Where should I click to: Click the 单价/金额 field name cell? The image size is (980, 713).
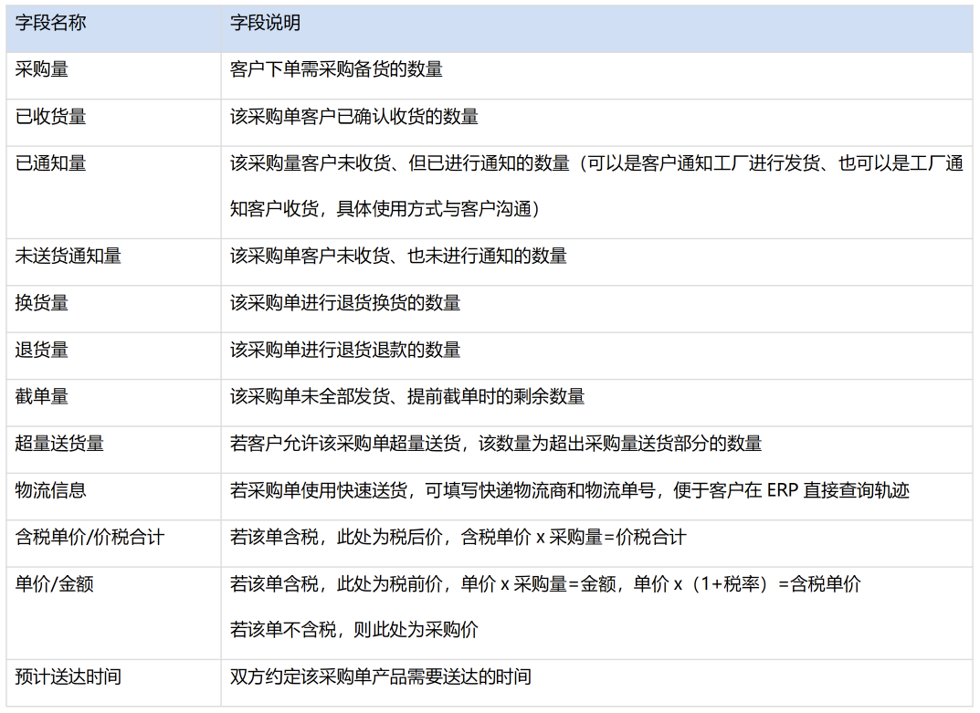tap(55, 584)
